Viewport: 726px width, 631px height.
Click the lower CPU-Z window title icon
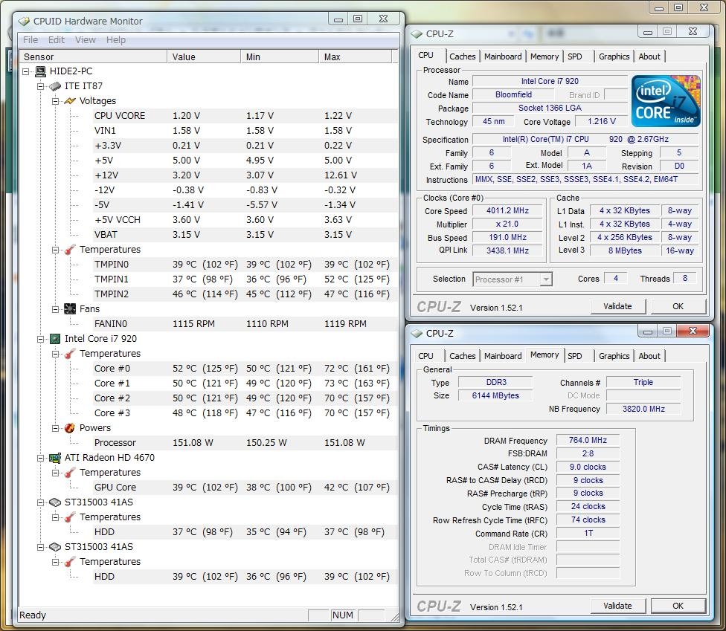417,334
